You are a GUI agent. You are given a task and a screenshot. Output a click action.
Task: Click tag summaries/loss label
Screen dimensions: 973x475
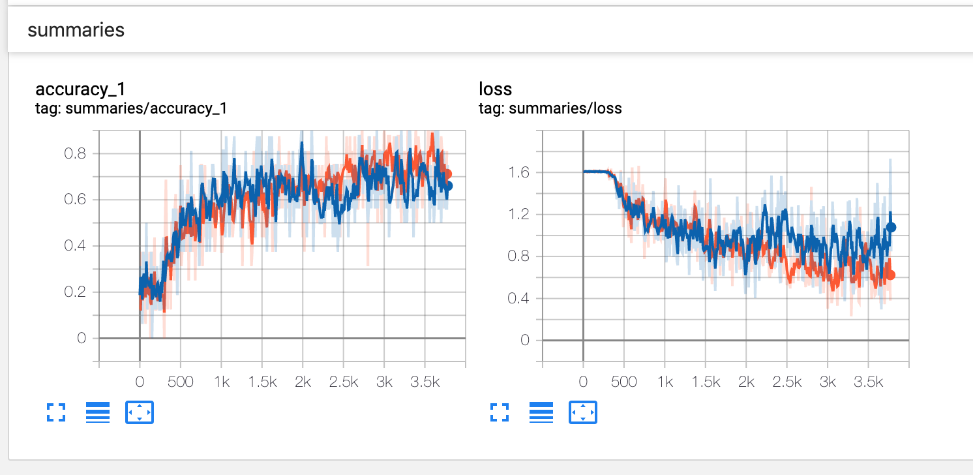(550, 108)
